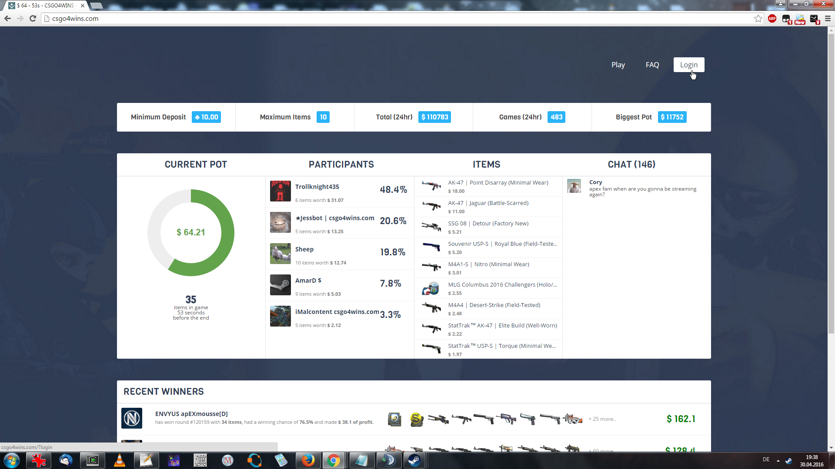
Task: Click the Steam taskbar icon
Action: click(414, 460)
